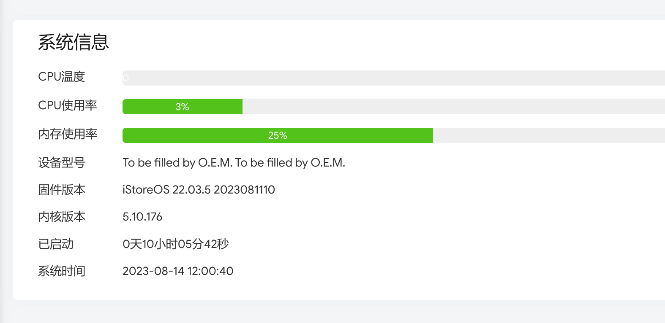Click the 已启动 uptime label

tap(56, 244)
